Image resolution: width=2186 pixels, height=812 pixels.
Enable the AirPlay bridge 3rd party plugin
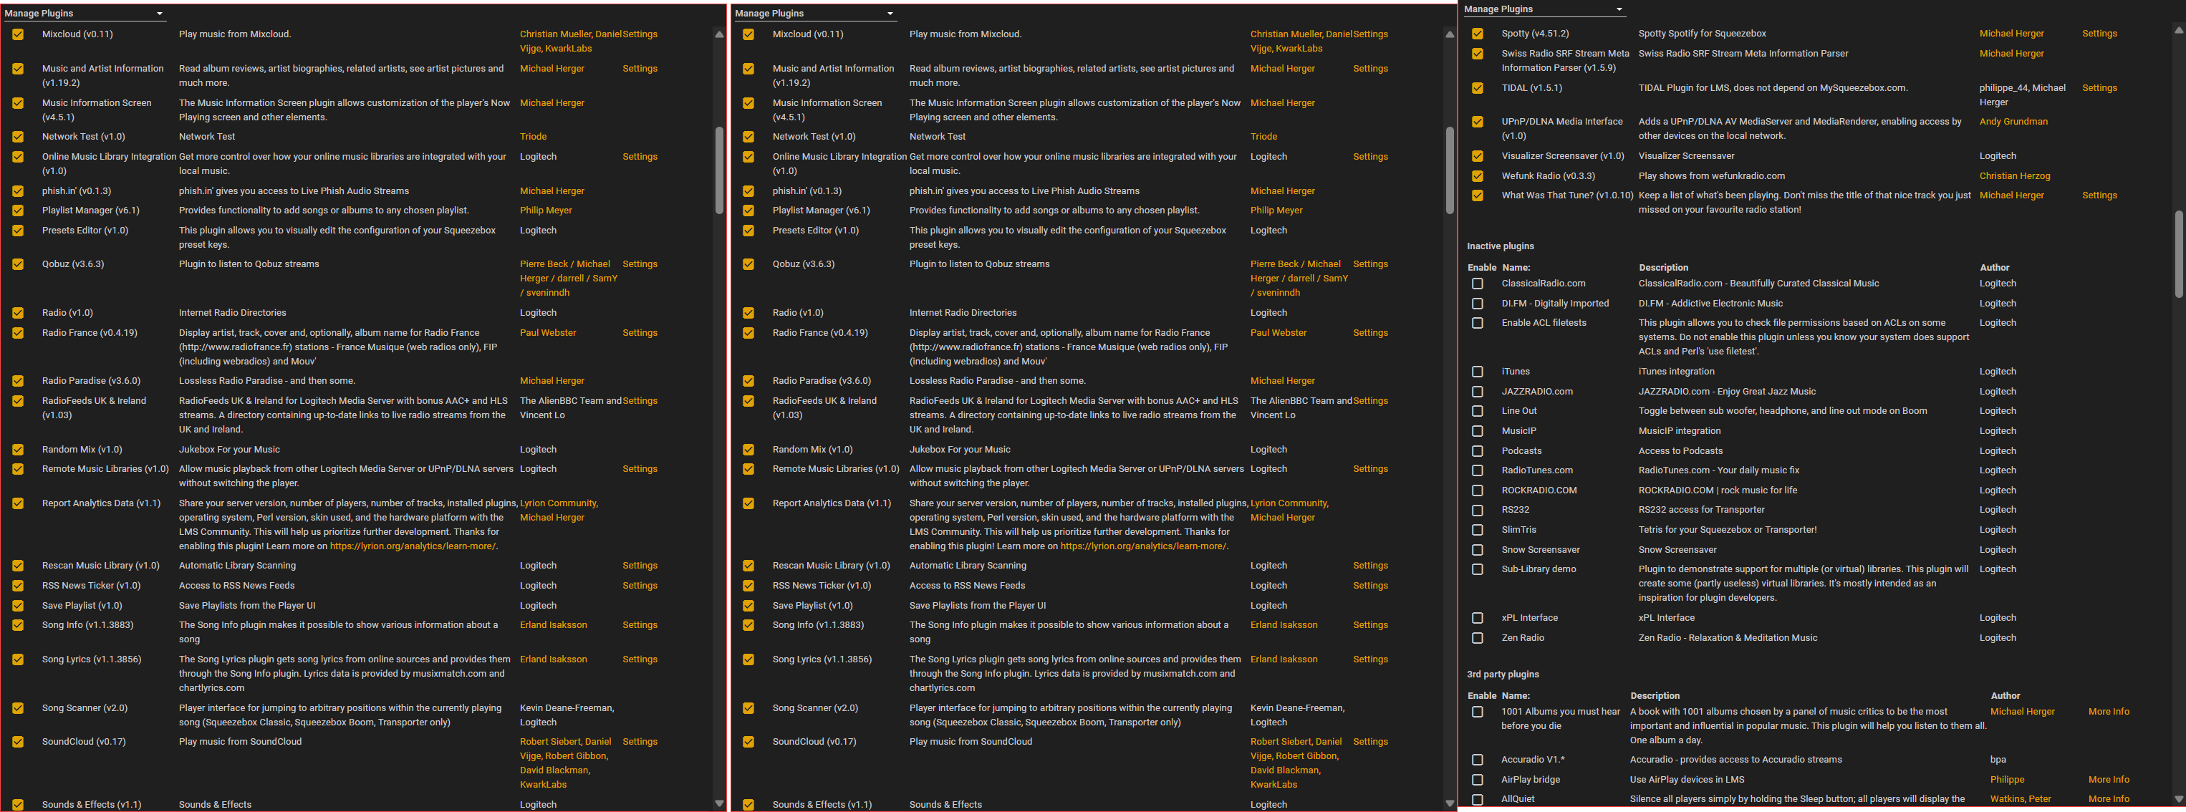pos(1478,780)
